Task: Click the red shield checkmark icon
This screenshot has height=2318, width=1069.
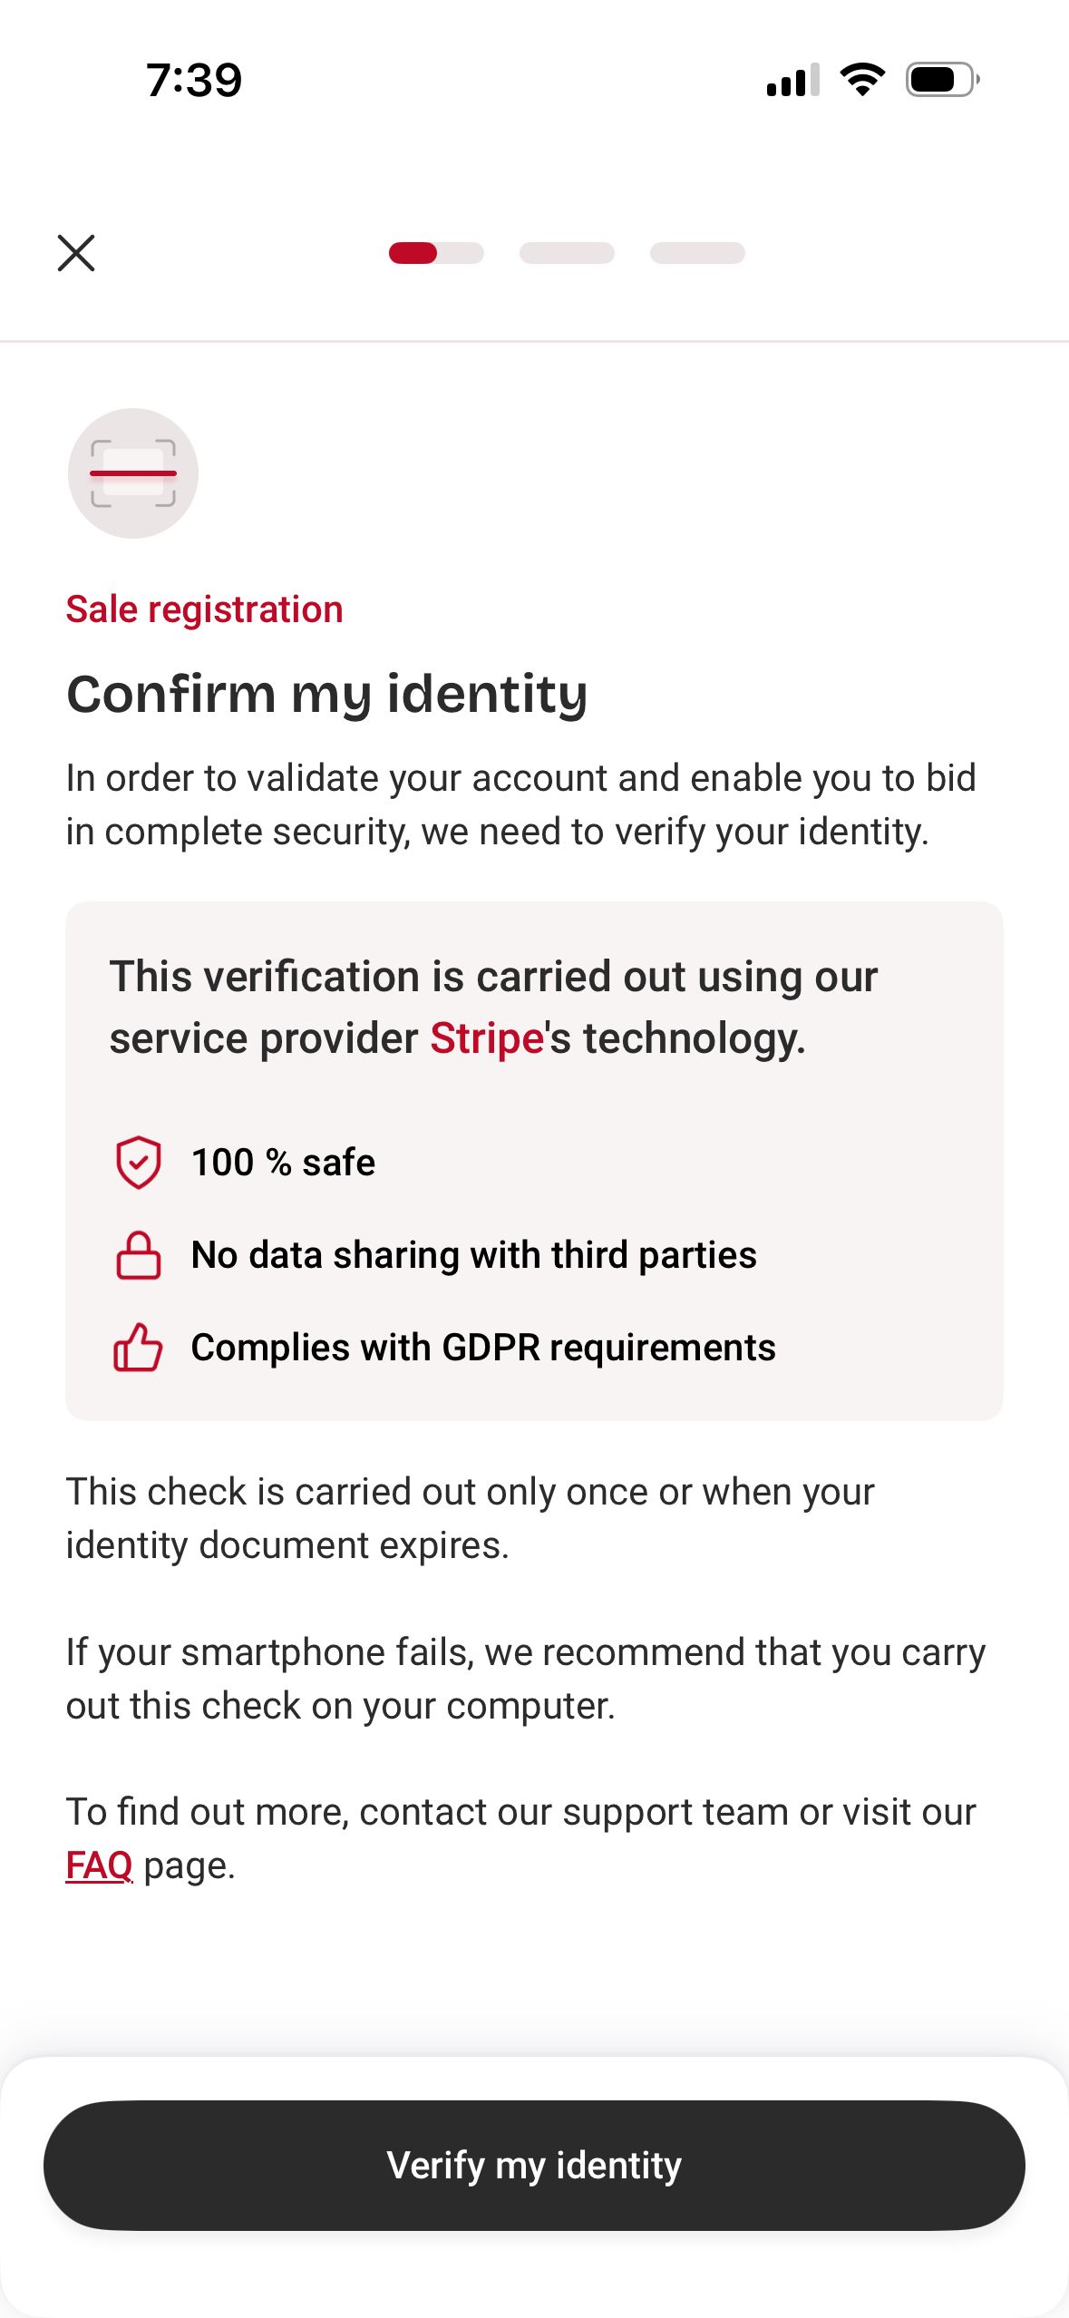Action: point(137,1162)
